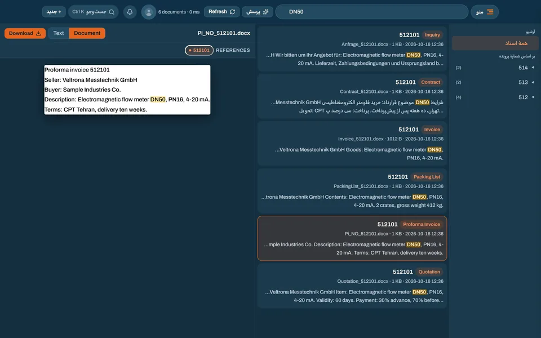
Task: Expand the 513 case folder
Action: (x=495, y=82)
